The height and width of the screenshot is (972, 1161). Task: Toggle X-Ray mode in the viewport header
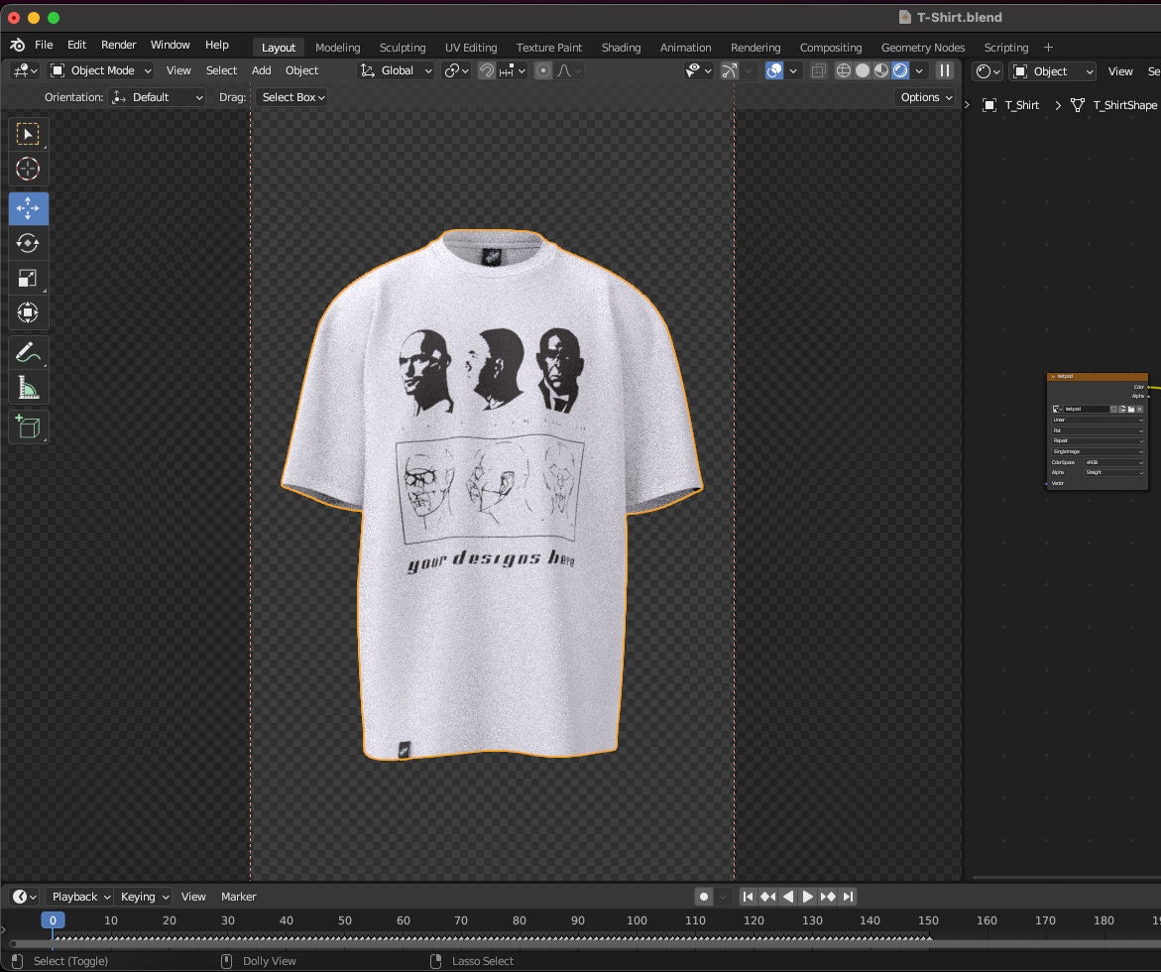point(819,70)
